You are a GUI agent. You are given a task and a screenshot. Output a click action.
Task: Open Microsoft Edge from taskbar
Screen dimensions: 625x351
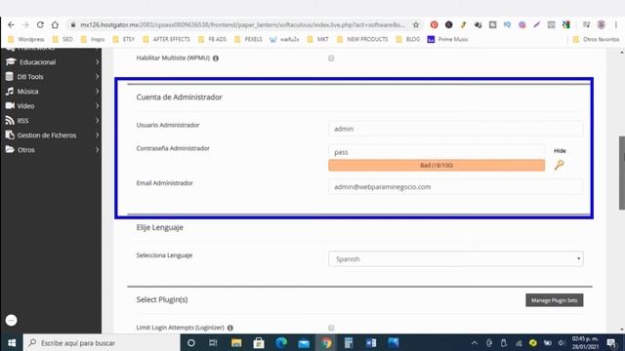pyautogui.click(x=281, y=342)
